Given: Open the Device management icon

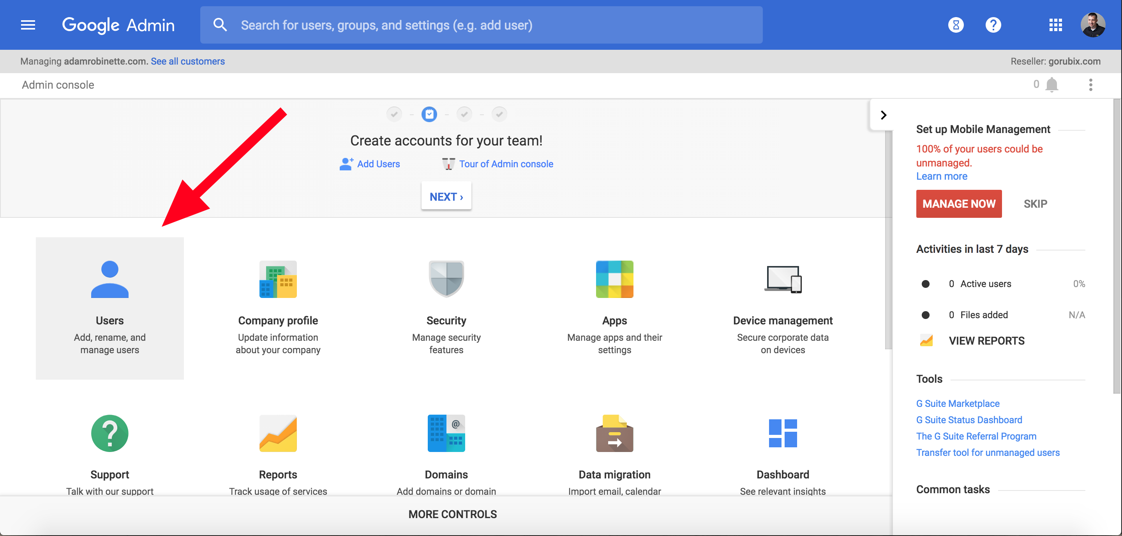Looking at the screenshot, I should tap(783, 279).
